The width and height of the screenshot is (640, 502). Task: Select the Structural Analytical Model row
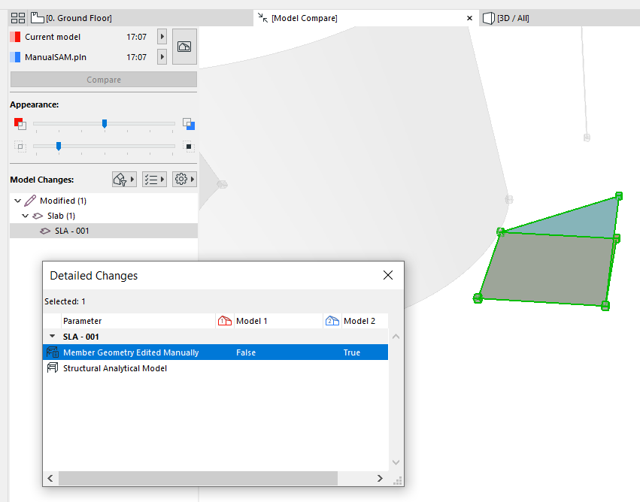click(x=216, y=368)
